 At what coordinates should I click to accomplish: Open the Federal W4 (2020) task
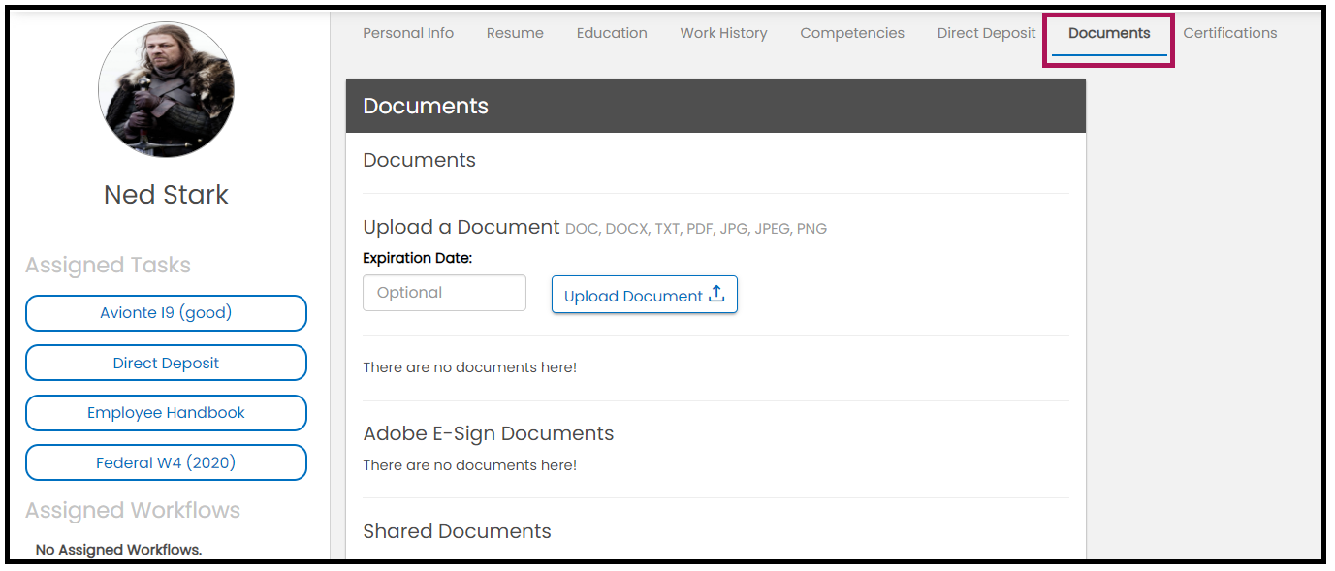click(166, 462)
